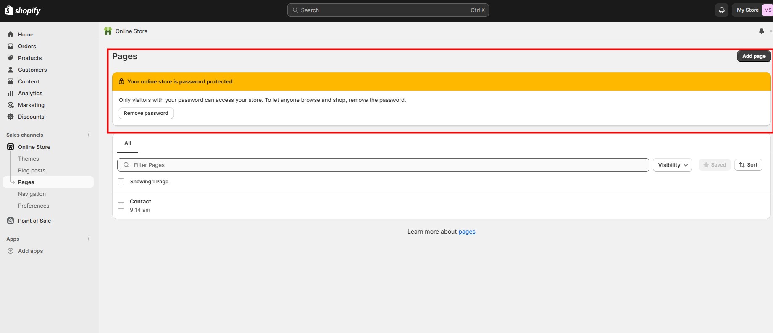The width and height of the screenshot is (773, 333).
Task: Switch to the All tab
Action: [x=128, y=143]
